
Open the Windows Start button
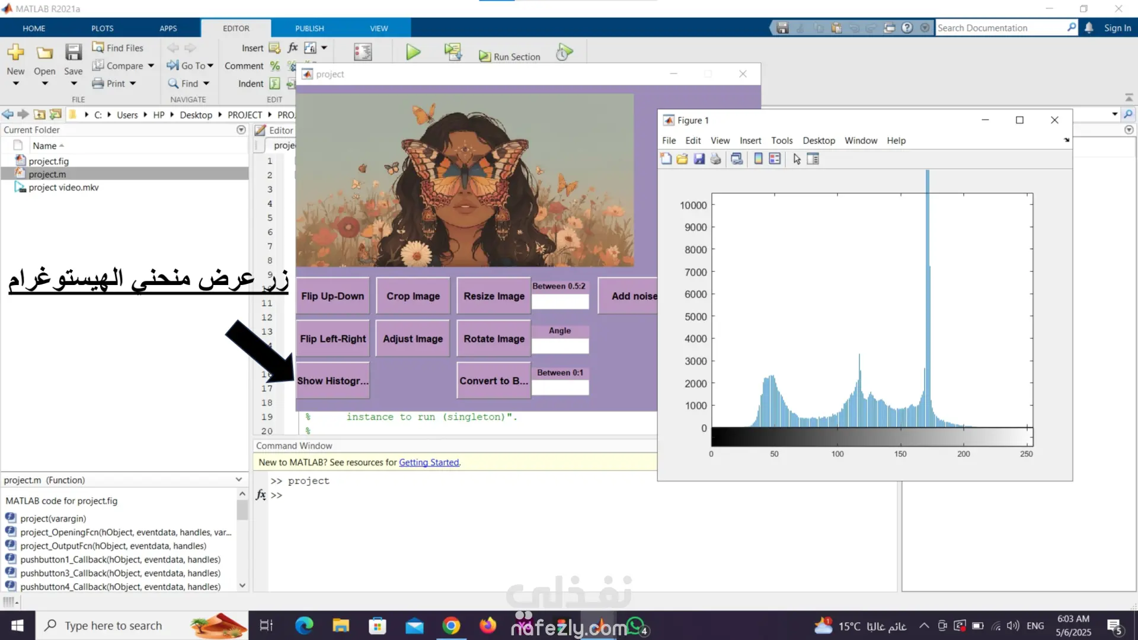17,625
